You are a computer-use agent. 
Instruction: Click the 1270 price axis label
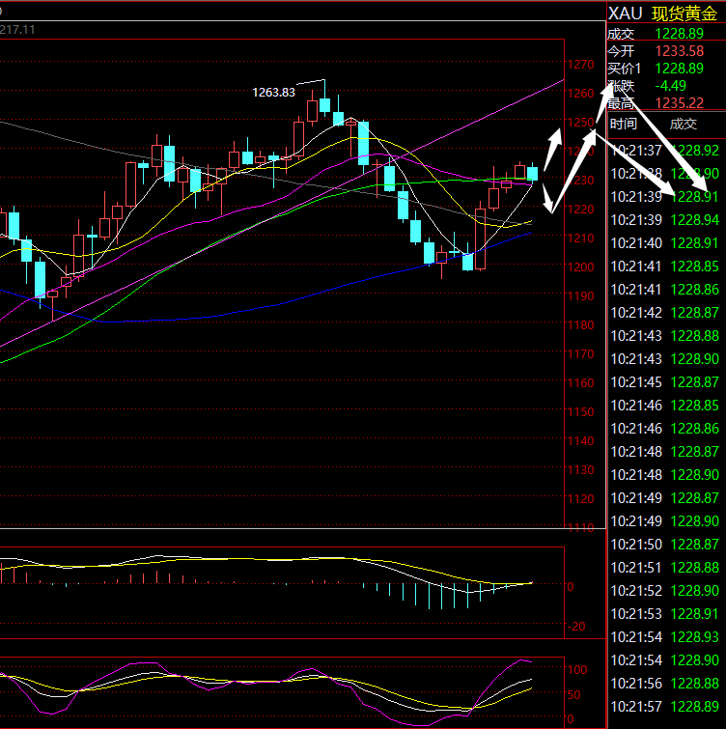point(581,64)
